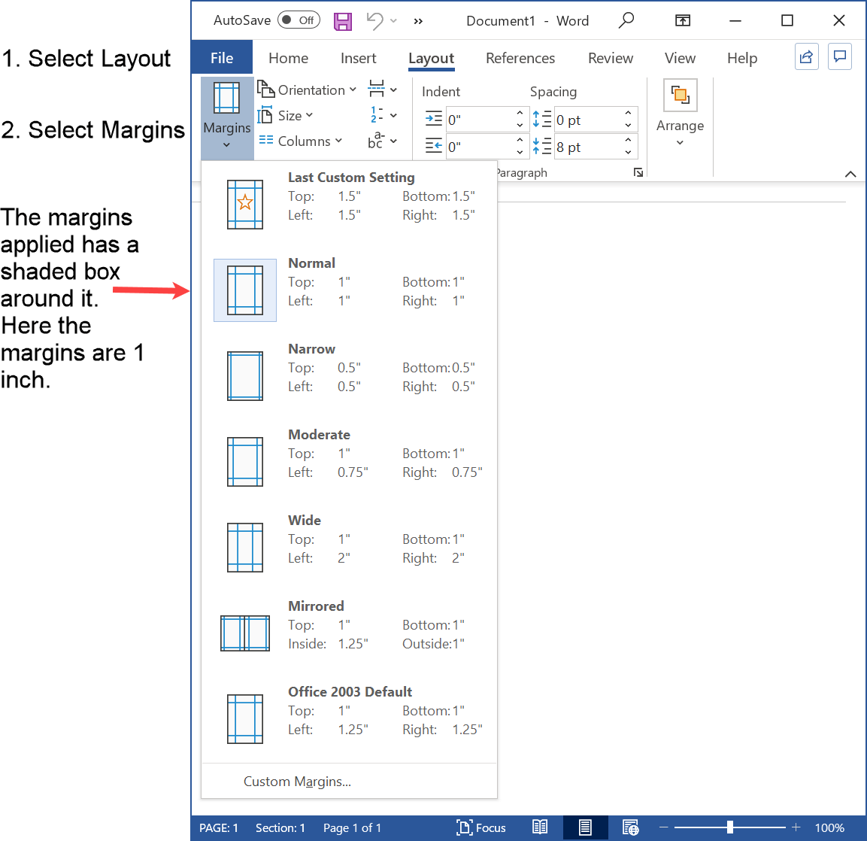
Task: Switch to Read Mode view icon
Action: (540, 827)
